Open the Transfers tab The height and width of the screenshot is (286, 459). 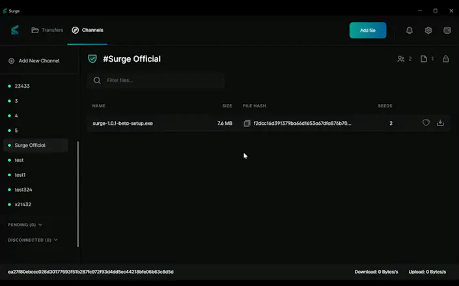pos(47,30)
